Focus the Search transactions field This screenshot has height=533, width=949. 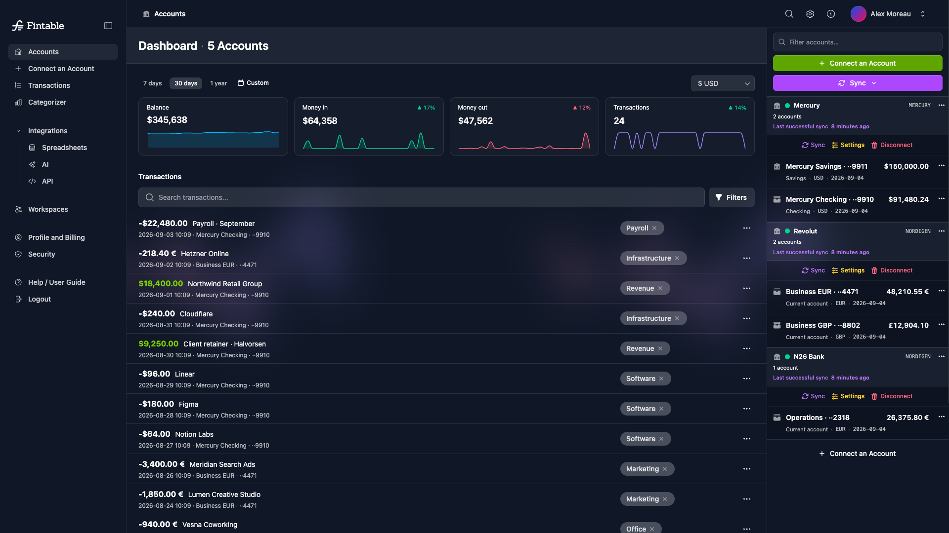pyautogui.click(x=421, y=197)
